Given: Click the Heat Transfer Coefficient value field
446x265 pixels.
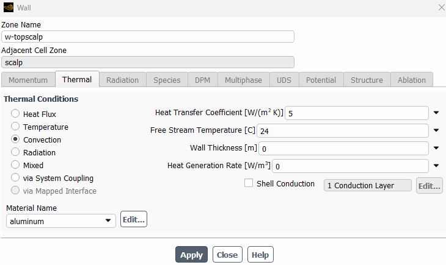Looking at the screenshot, I should point(357,113).
